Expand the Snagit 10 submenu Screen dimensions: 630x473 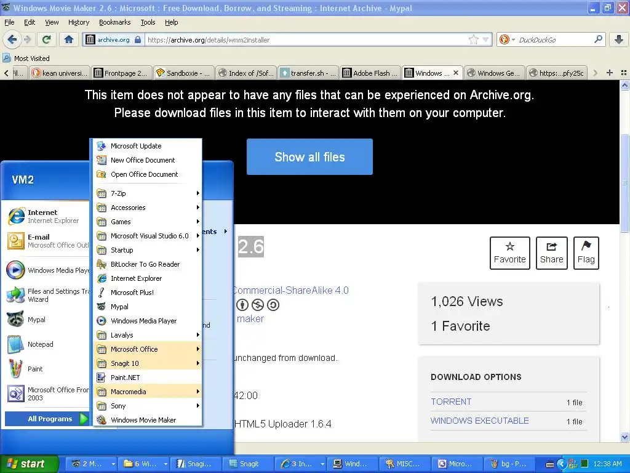[148, 363]
